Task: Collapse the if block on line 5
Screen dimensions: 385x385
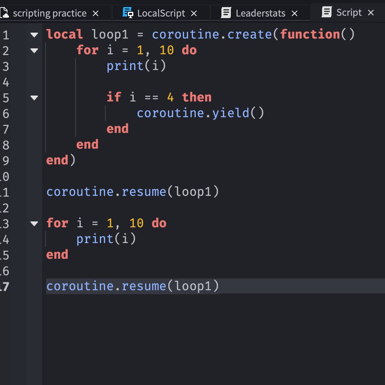Action: [34, 98]
